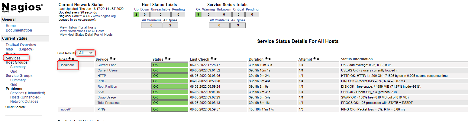This screenshot has width=468, height=121.
Task: Click the green host Up count 2
Action: (136, 14)
